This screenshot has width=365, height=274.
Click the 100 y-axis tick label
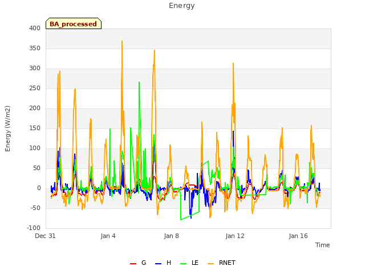pos(35,148)
